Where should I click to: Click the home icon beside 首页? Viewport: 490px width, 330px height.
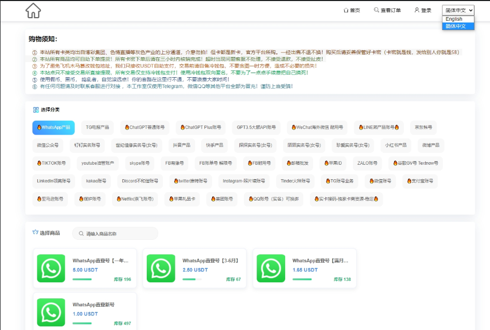[x=346, y=10]
